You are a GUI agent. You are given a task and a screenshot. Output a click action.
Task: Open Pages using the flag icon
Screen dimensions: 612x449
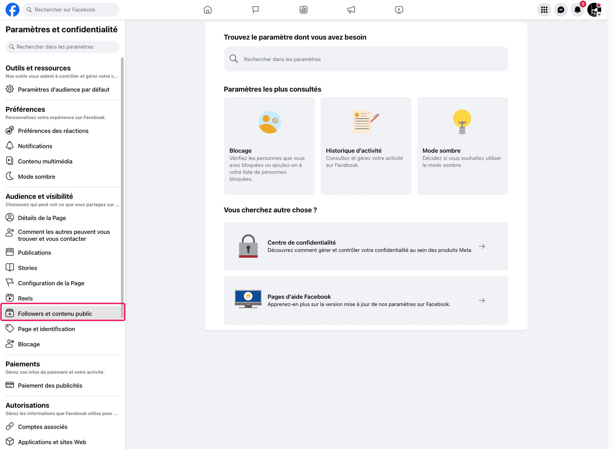coord(255,9)
